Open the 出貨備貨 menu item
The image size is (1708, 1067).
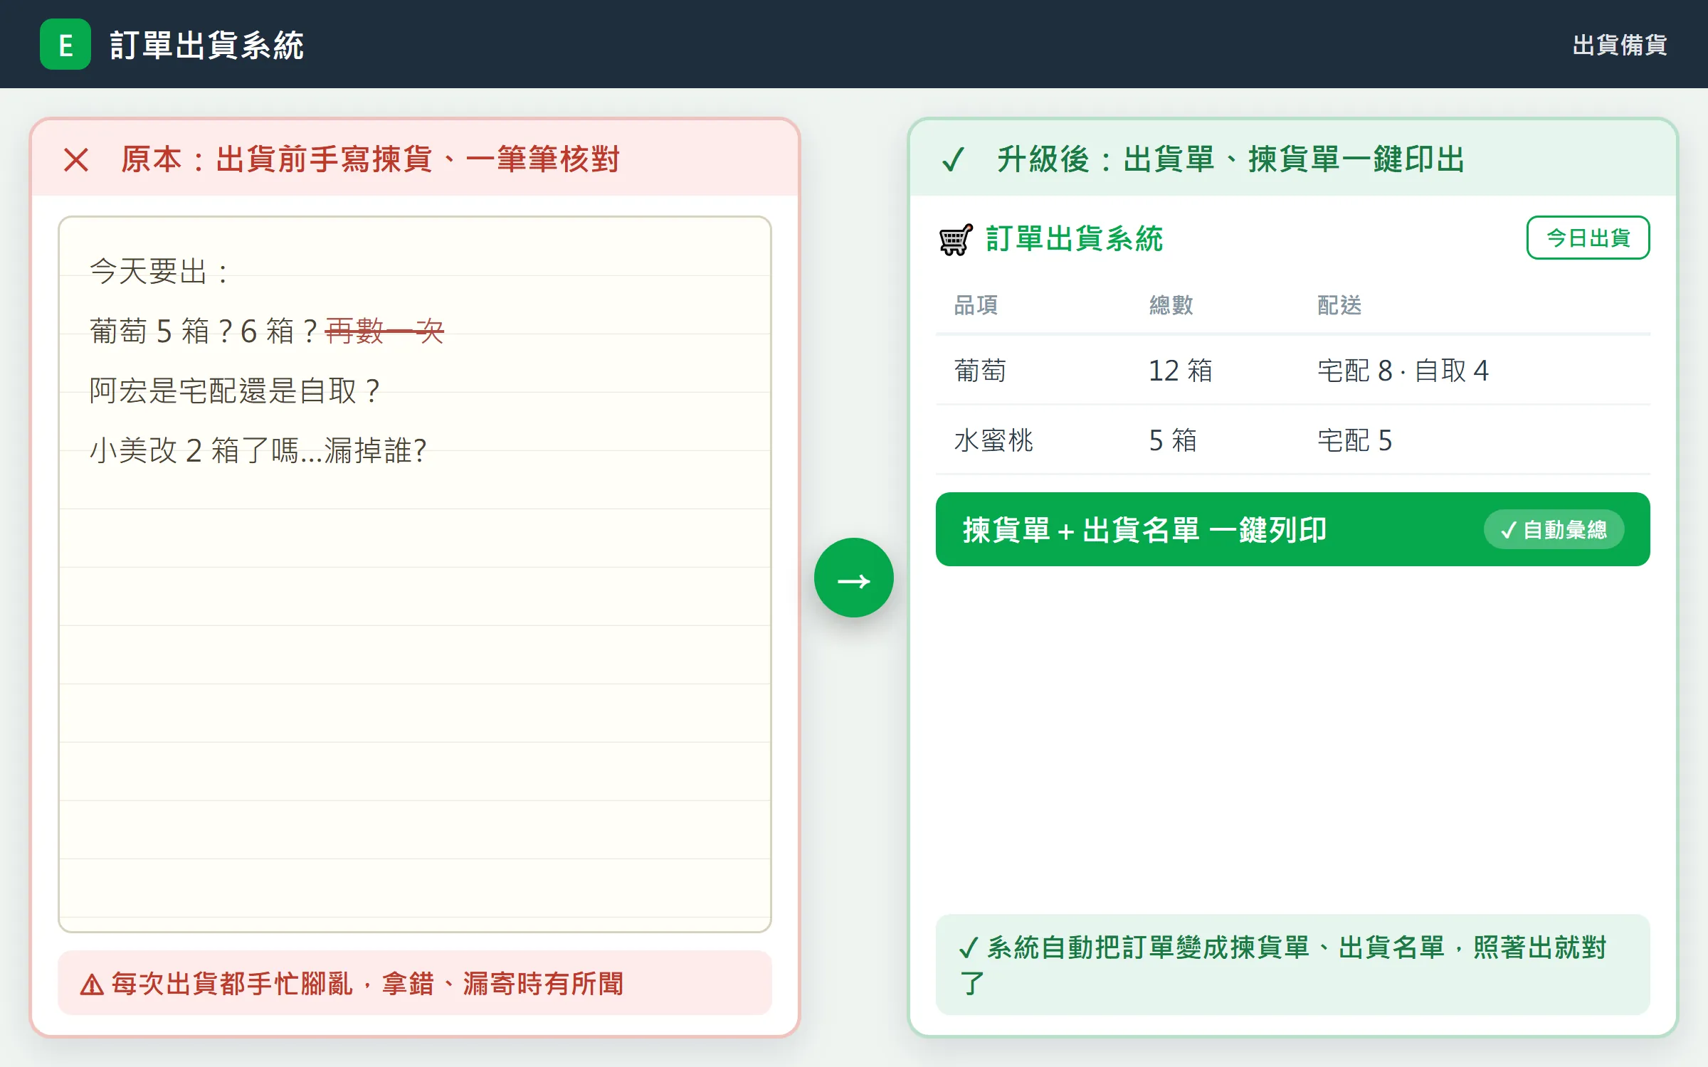click(1620, 45)
